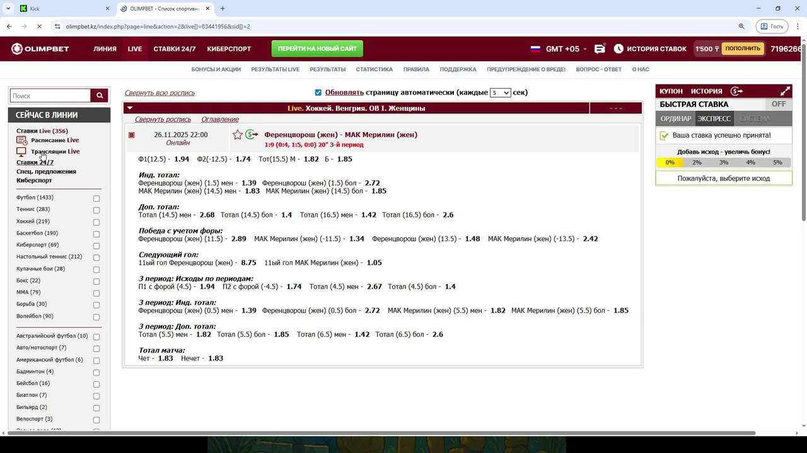Click odds 8.75 for 11ый гол Ференцварош
Screen dimensions: 807x453
coord(248,262)
